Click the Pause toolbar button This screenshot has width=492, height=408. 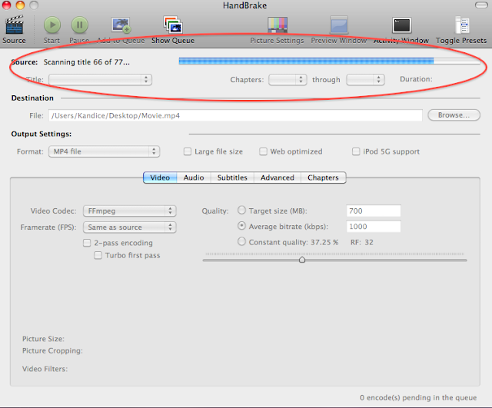79,25
